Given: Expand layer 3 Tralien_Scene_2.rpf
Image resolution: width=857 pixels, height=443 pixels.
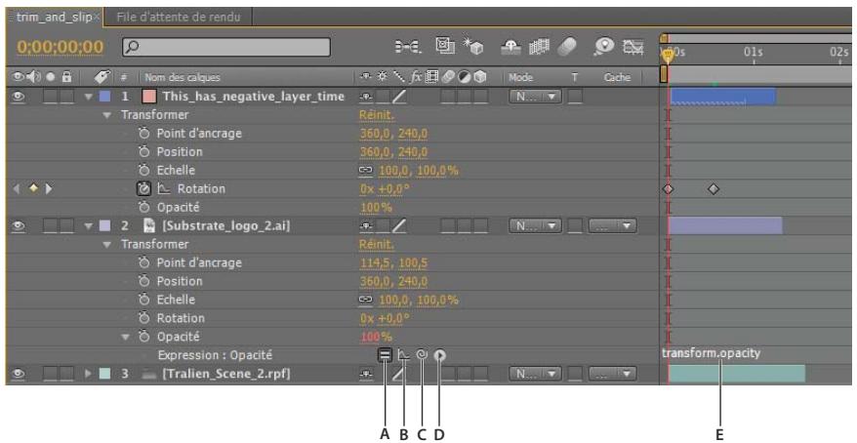Looking at the screenshot, I should pyautogui.click(x=89, y=374).
